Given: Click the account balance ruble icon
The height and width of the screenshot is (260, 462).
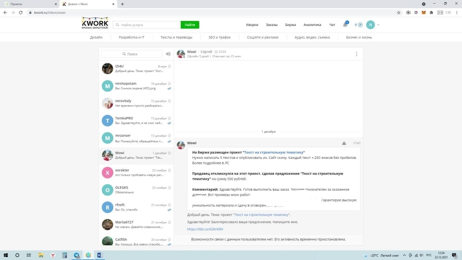Looking at the screenshot, I should pyautogui.click(x=359, y=25).
